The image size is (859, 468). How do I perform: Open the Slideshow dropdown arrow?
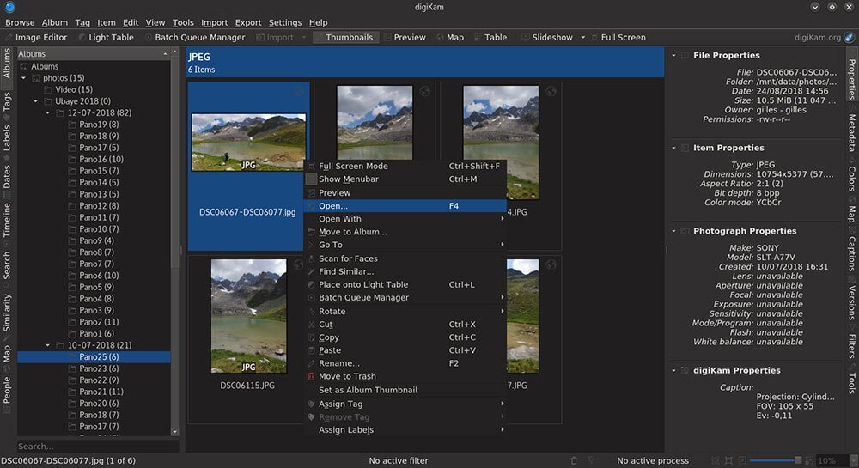583,38
